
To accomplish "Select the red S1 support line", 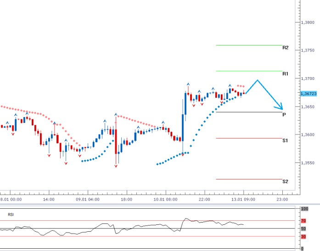I will coord(249,139).
